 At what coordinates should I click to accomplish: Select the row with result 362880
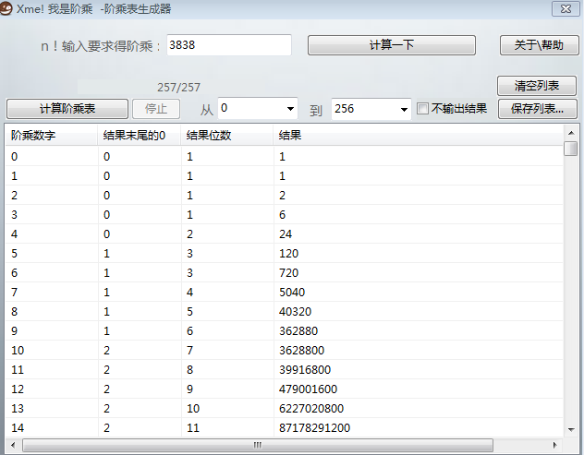[x=284, y=330]
